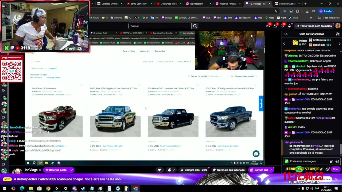Screen dimensions: 342x192
Task: Expand hidden bookmarks with double chevron
Action: (311, 18)
